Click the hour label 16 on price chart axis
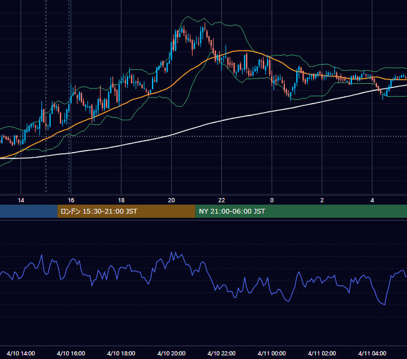Image resolution: width=407 pixels, height=359 pixels. point(71,200)
